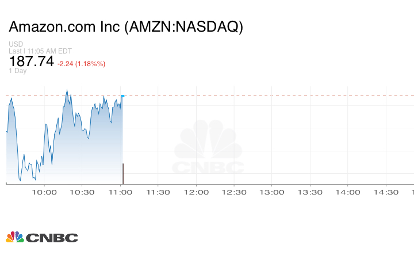Click the 11:30 time axis label
414x259 pixels.
tap(158, 192)
